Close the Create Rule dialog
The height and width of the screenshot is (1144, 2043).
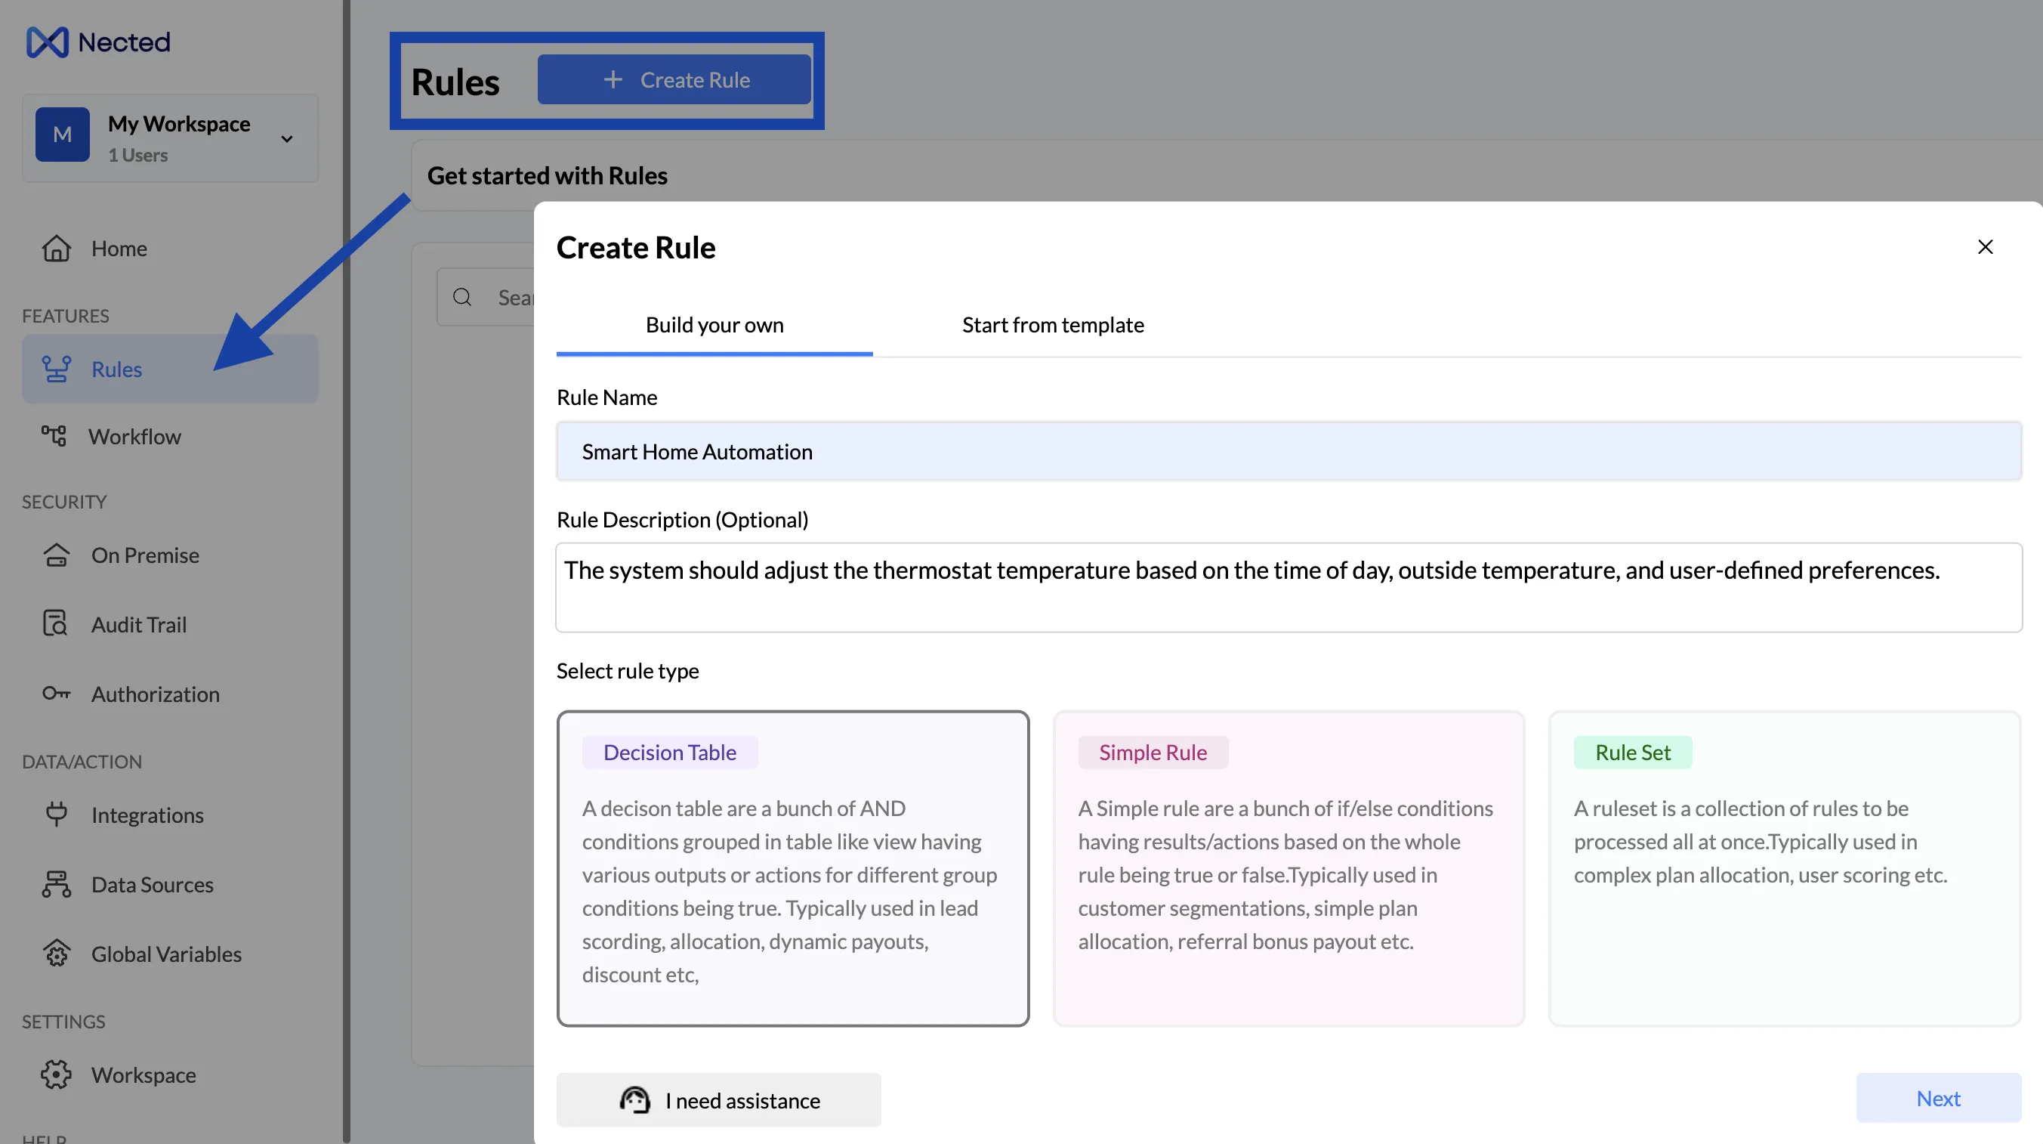[x=1985, y=248]
